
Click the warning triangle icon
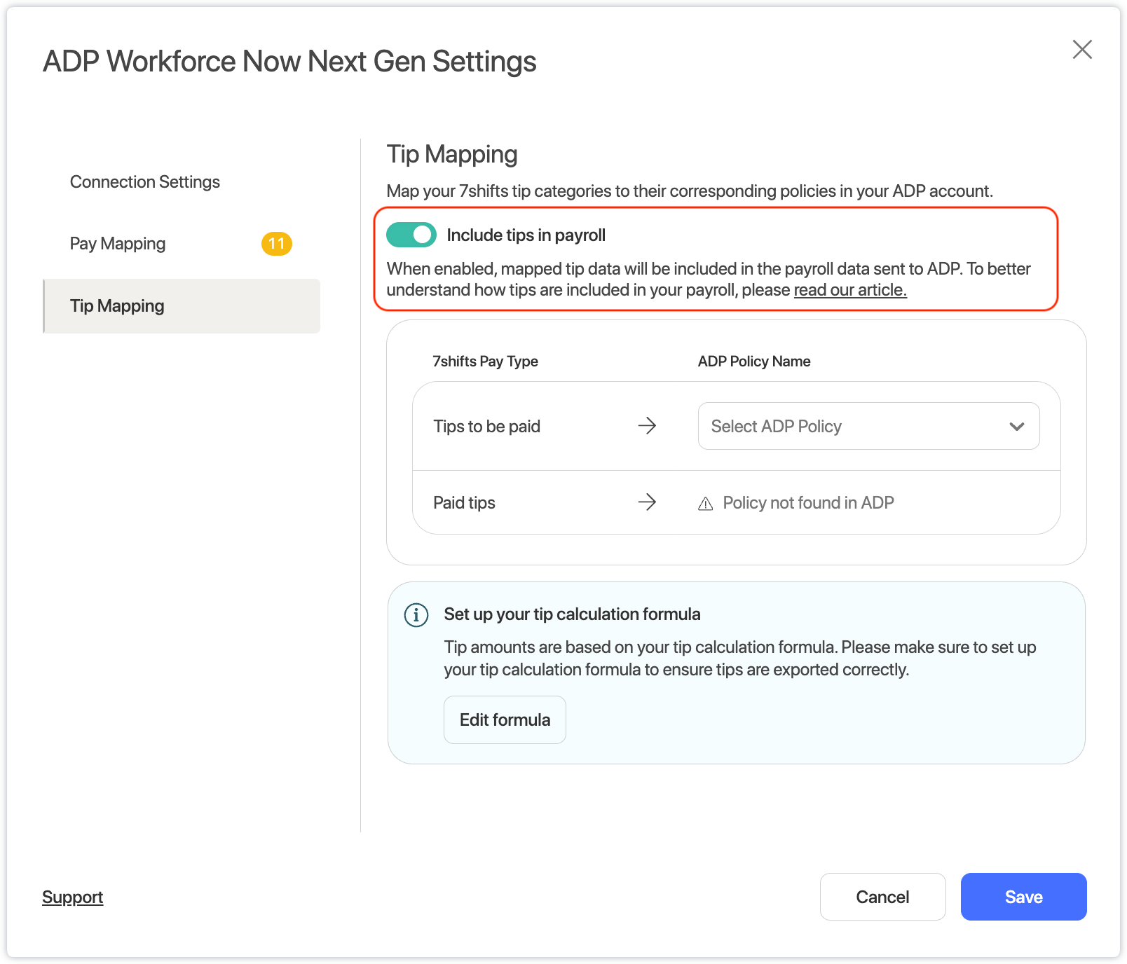(x=705, y=504)
